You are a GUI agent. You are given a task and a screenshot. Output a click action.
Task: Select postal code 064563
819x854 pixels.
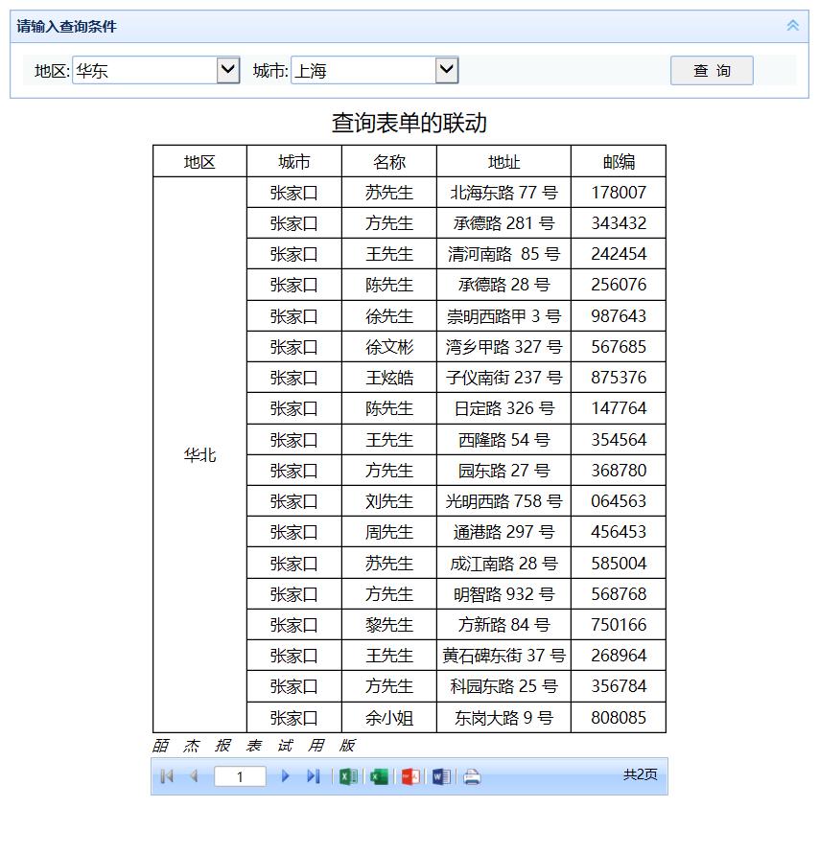pos(619,501)
